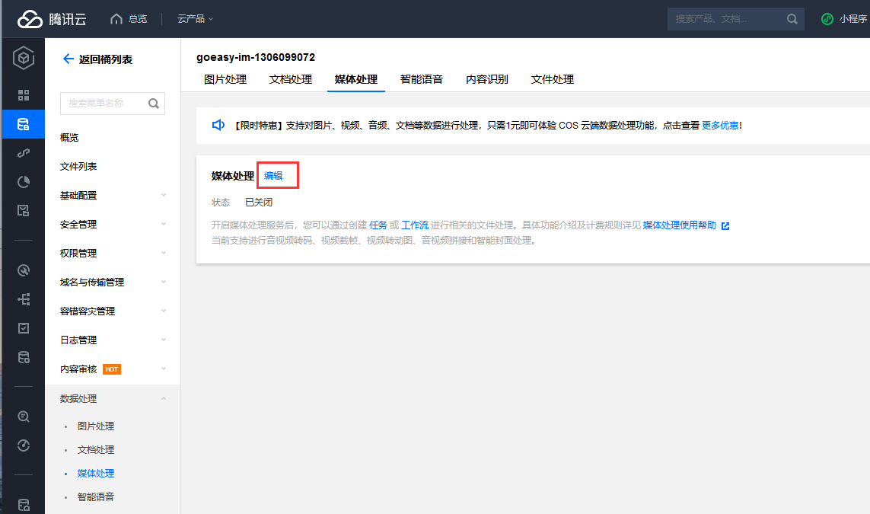Screen dimensions: 870x514
Task: Click the pie chart icon in sidebar
Action: 24,181
